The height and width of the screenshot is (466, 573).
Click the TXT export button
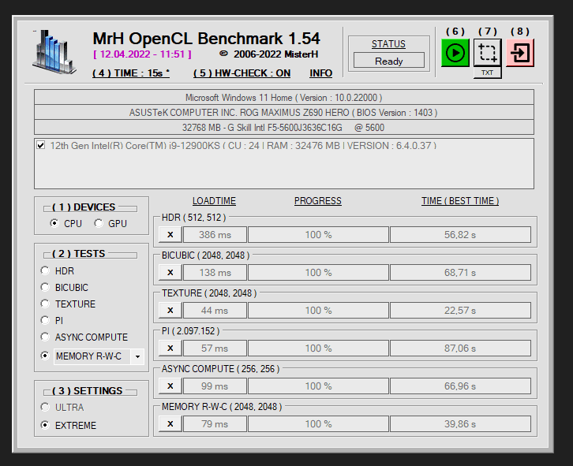tap(487, 73)
